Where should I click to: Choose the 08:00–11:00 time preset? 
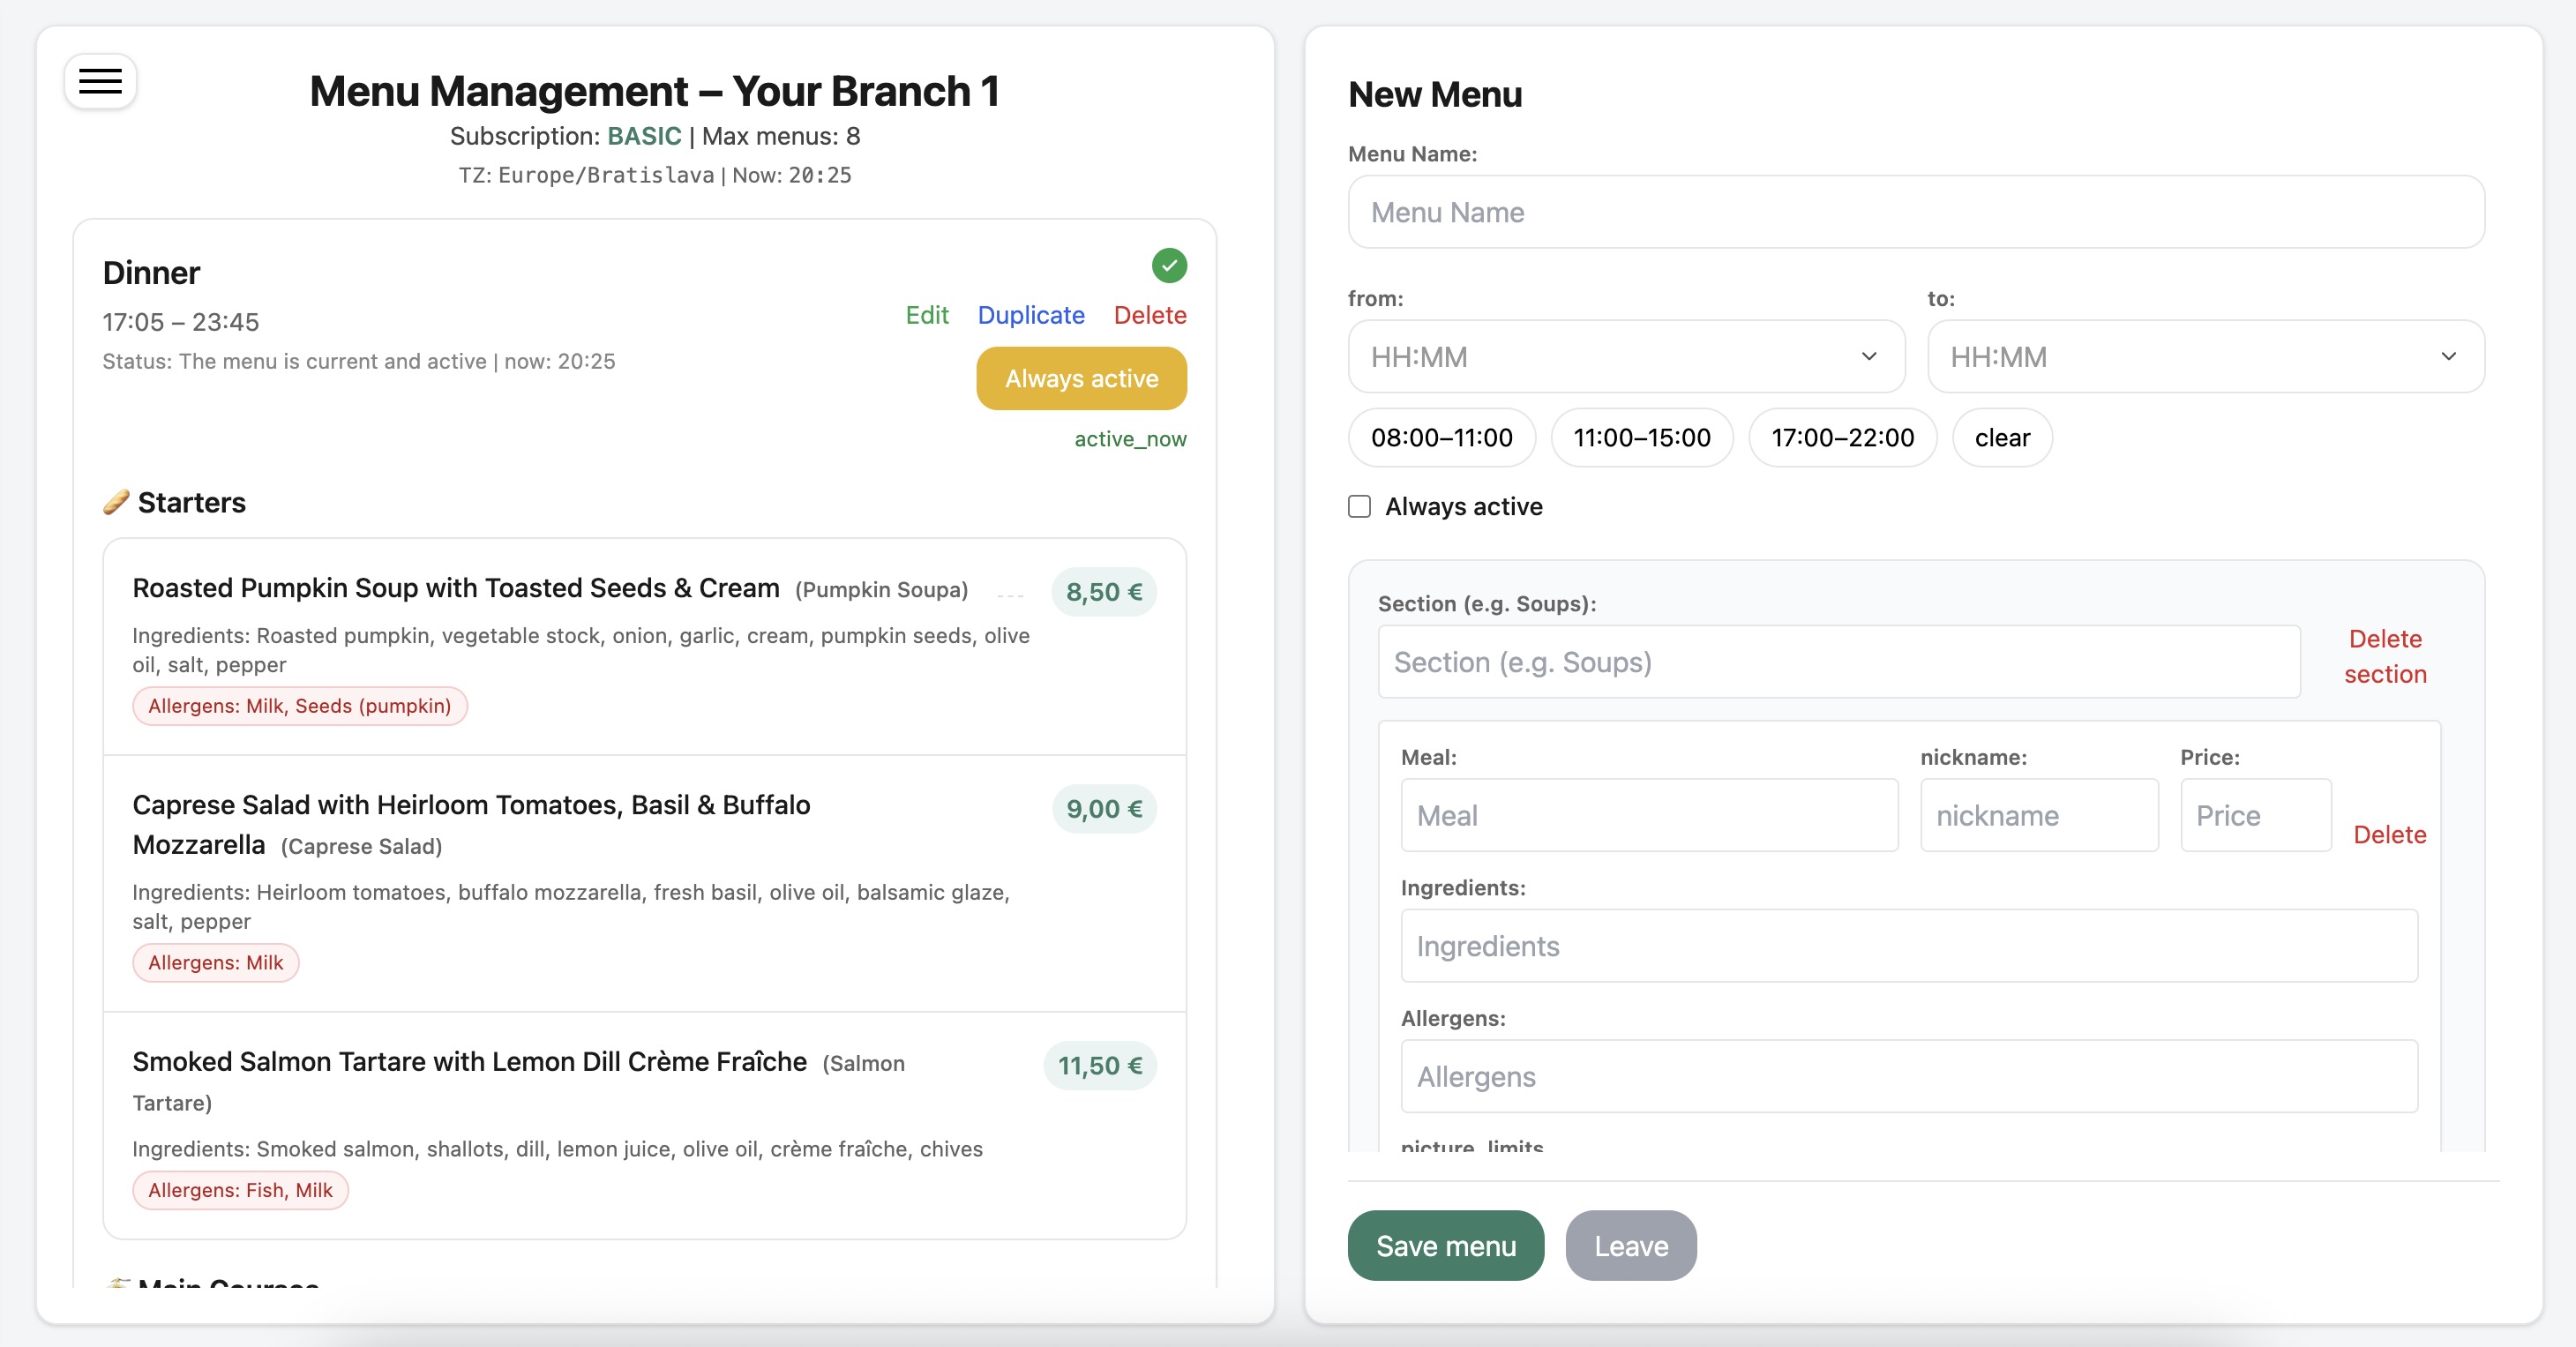click(x=1441, y=437)
